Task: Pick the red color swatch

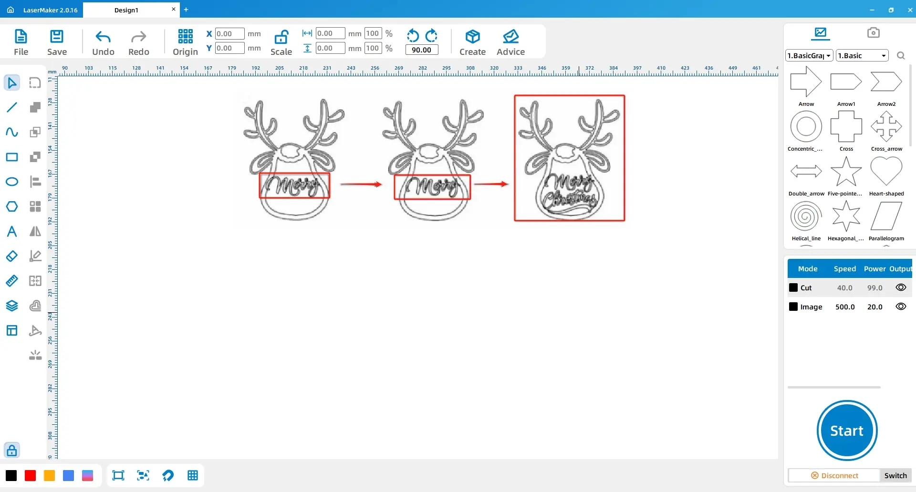Action: [x=30, y=475]
